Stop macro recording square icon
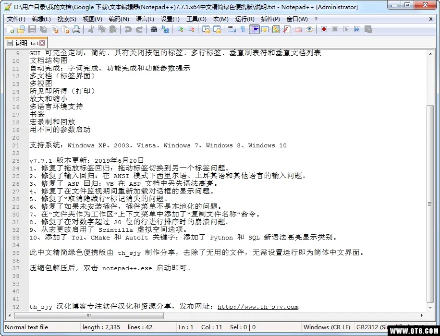This screenshot has width=440, height=336. pos(335,29)
